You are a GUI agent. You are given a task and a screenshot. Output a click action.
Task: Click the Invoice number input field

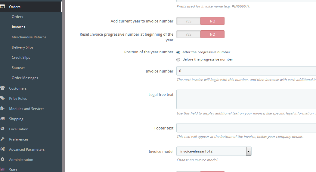246,71
